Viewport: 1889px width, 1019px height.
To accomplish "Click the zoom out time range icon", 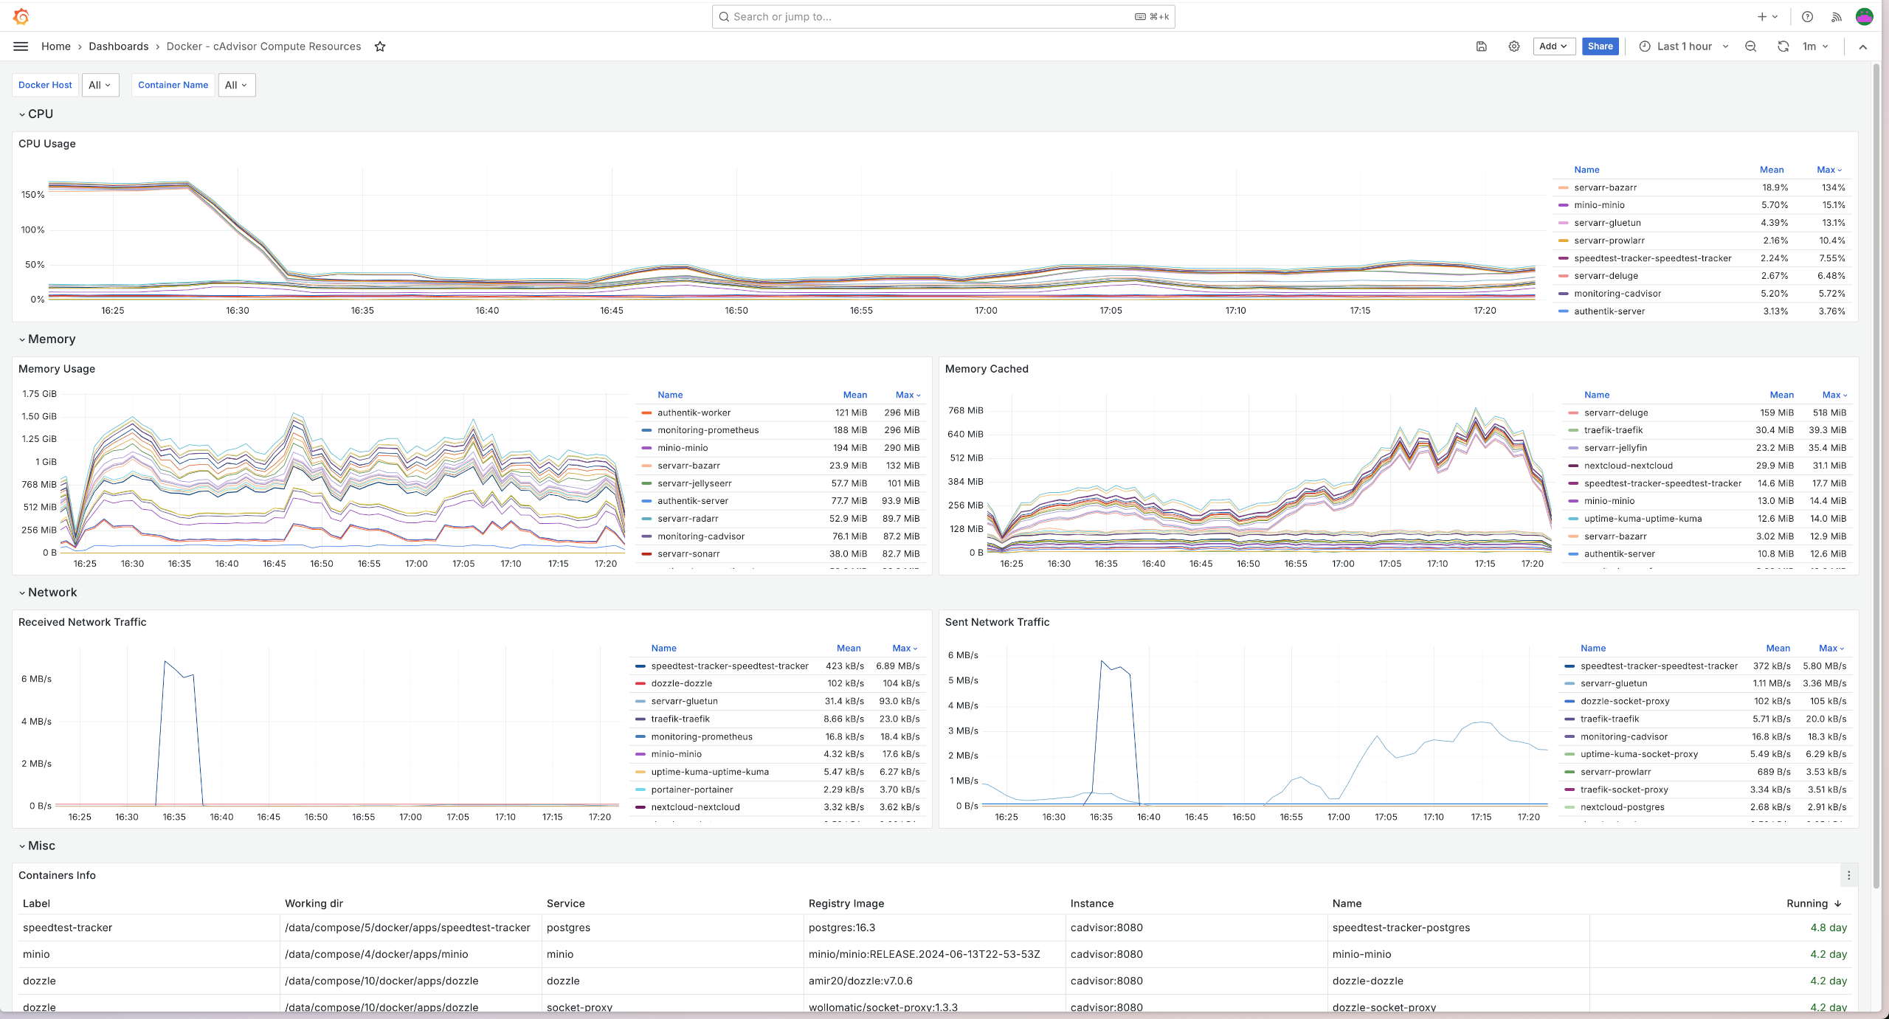I will (1750, 46).
